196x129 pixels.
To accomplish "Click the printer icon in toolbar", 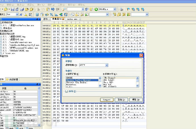I will [x=122, y=9].
